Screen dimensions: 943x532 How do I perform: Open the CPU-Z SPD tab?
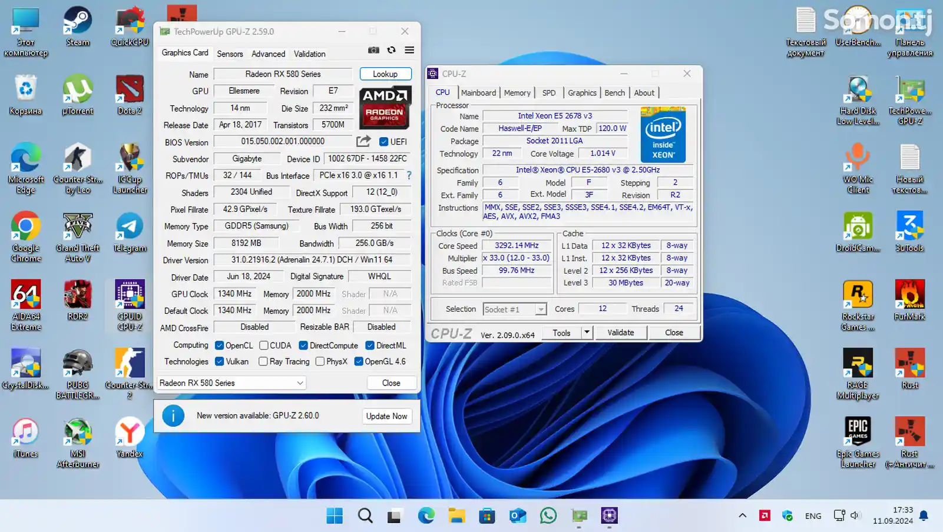coord(549,93)
